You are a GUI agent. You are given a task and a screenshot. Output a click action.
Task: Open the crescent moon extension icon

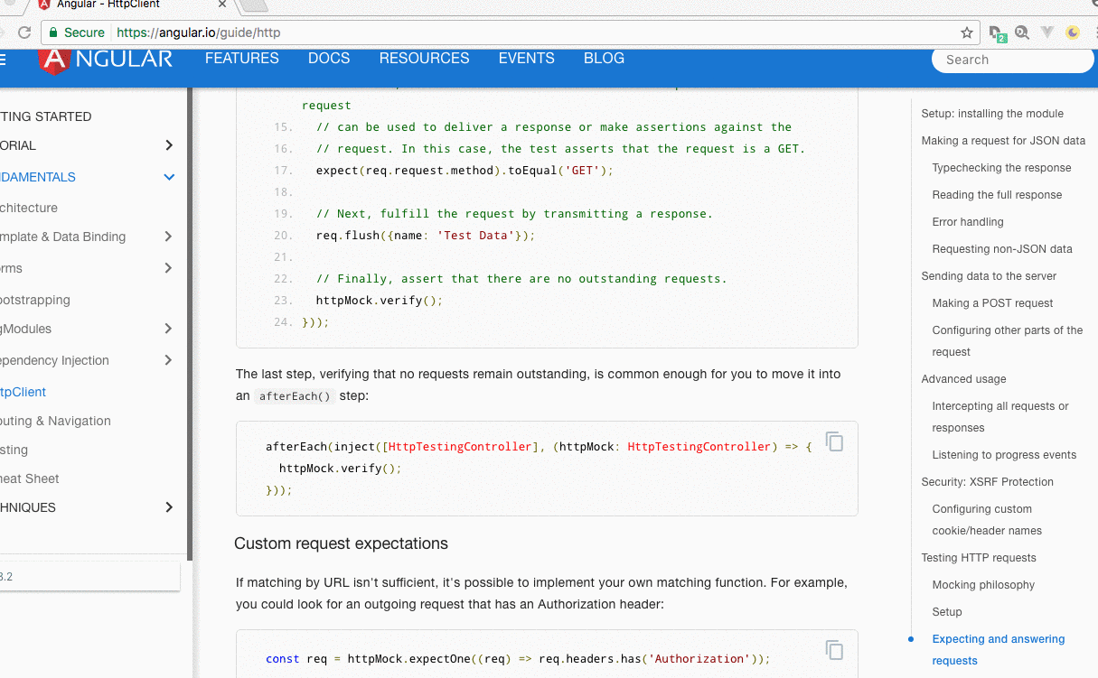coord(1073,33)
